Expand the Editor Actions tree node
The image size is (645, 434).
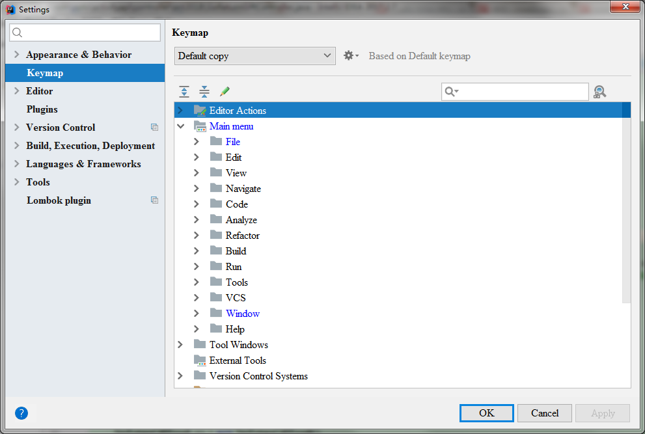pos(180,110)
